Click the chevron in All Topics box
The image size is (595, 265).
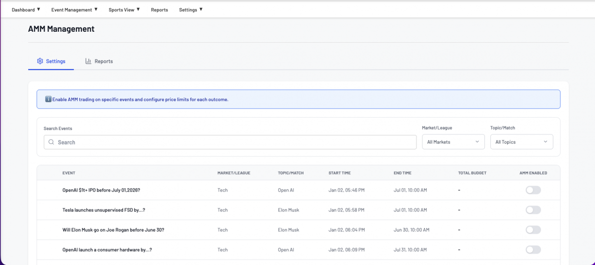pos(545,142)
